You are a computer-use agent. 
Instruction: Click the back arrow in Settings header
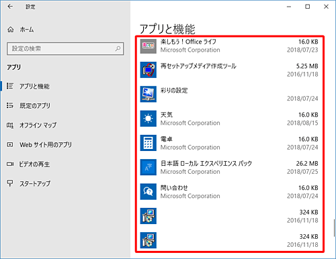coord(10,7)
